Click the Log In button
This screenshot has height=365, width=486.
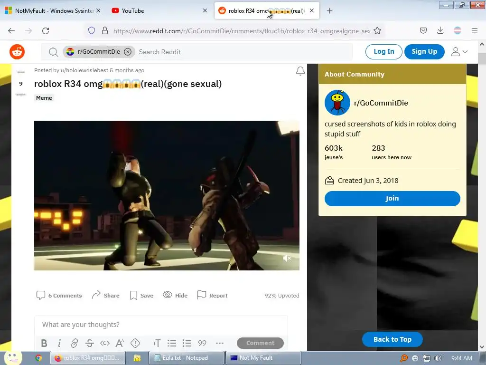[383, 51]
